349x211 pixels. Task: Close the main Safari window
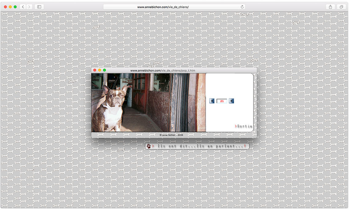click(6, 7)
